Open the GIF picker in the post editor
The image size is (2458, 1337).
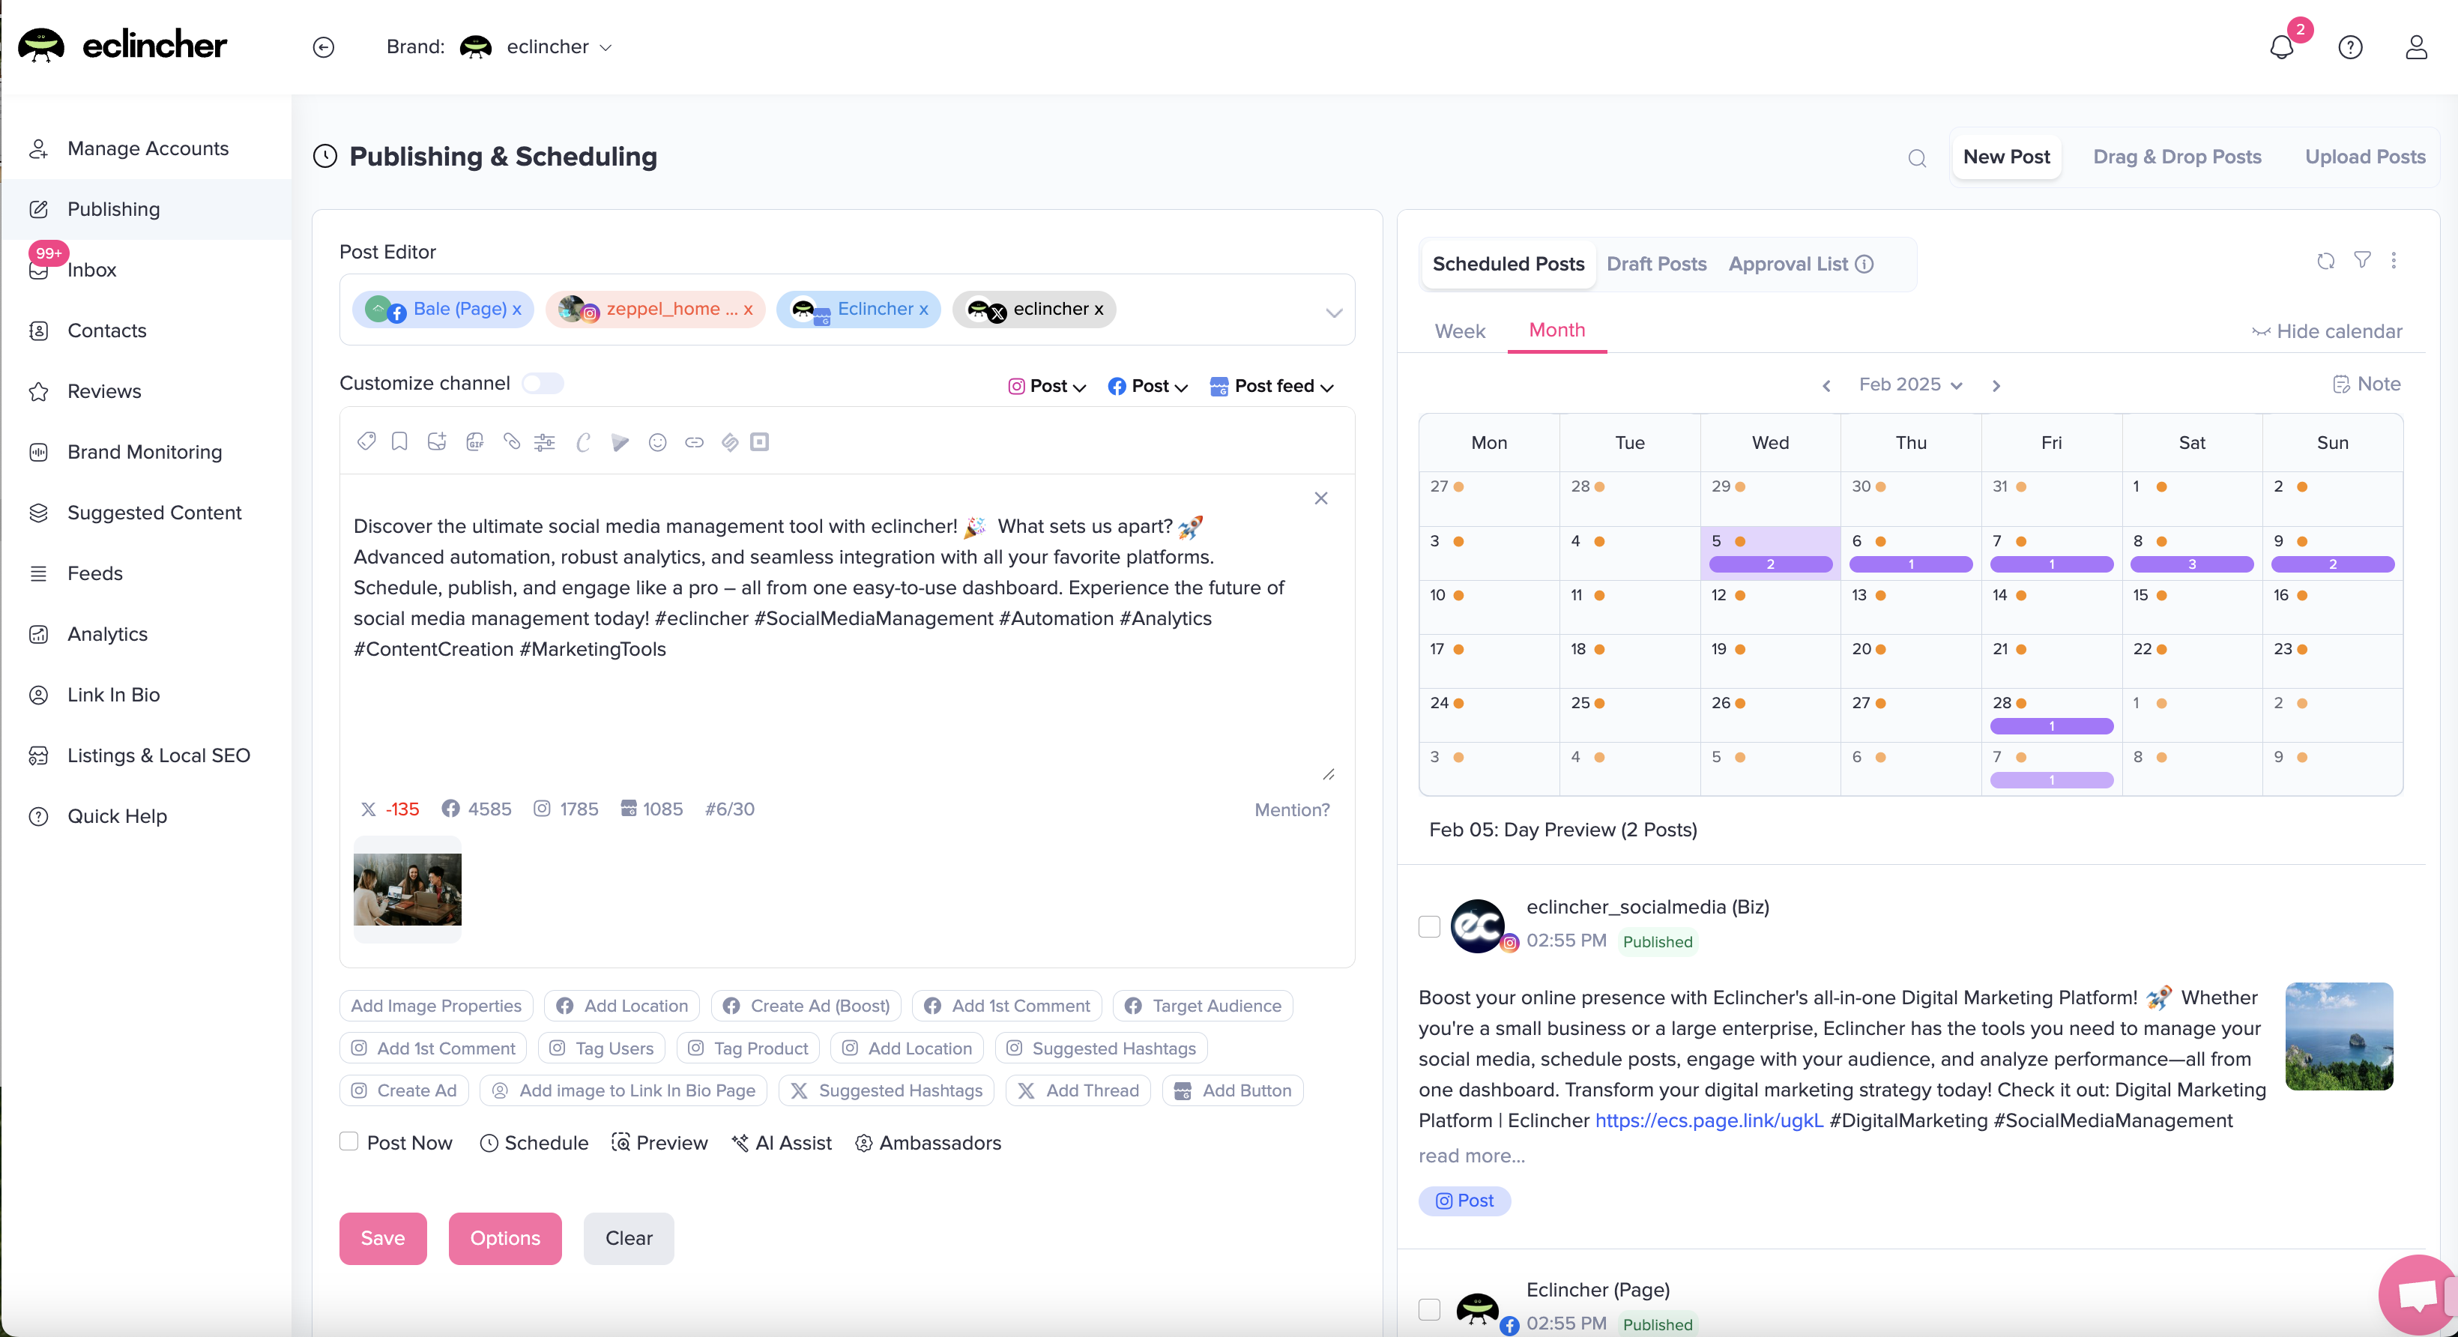(x=474, y=442)
